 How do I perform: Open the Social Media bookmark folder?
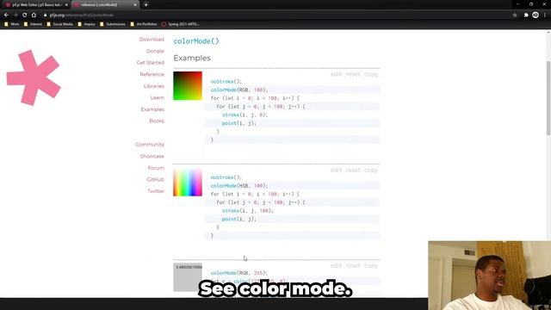(59, 24)
